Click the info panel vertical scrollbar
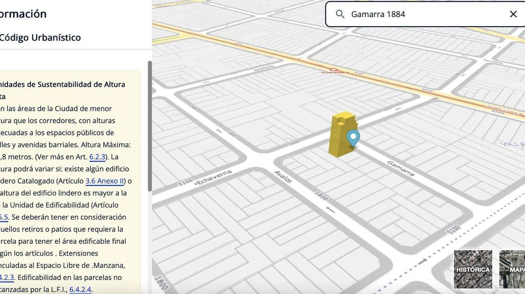 (150, 126)
